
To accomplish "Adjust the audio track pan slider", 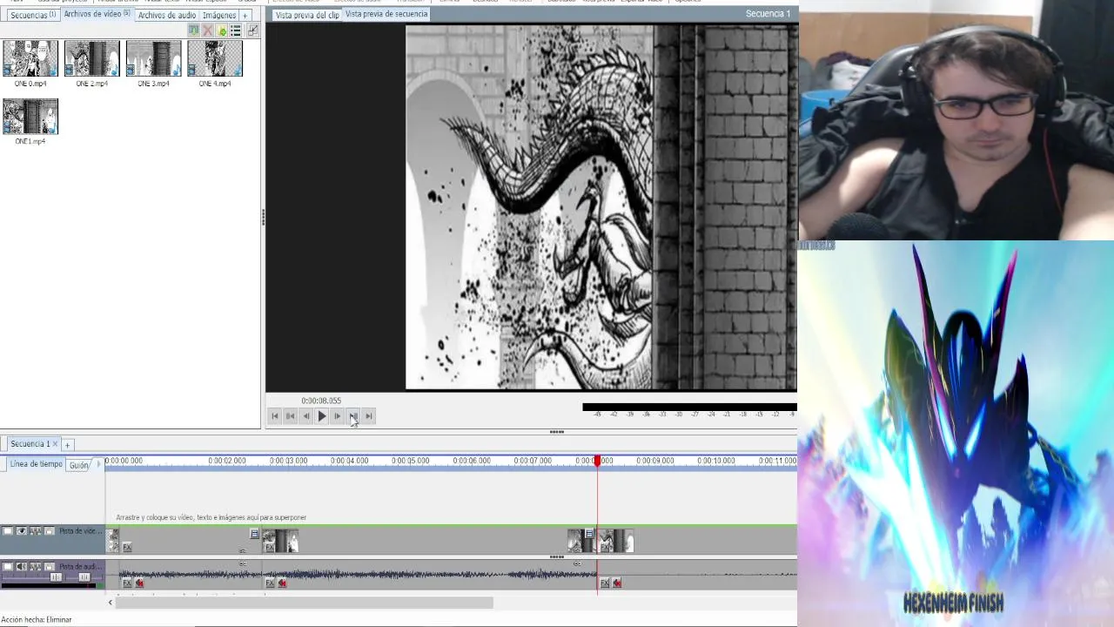I will (84, 577).
